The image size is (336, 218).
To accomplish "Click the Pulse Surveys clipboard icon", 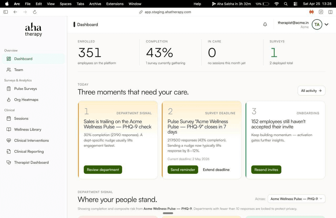I will [x=9, y=88].
